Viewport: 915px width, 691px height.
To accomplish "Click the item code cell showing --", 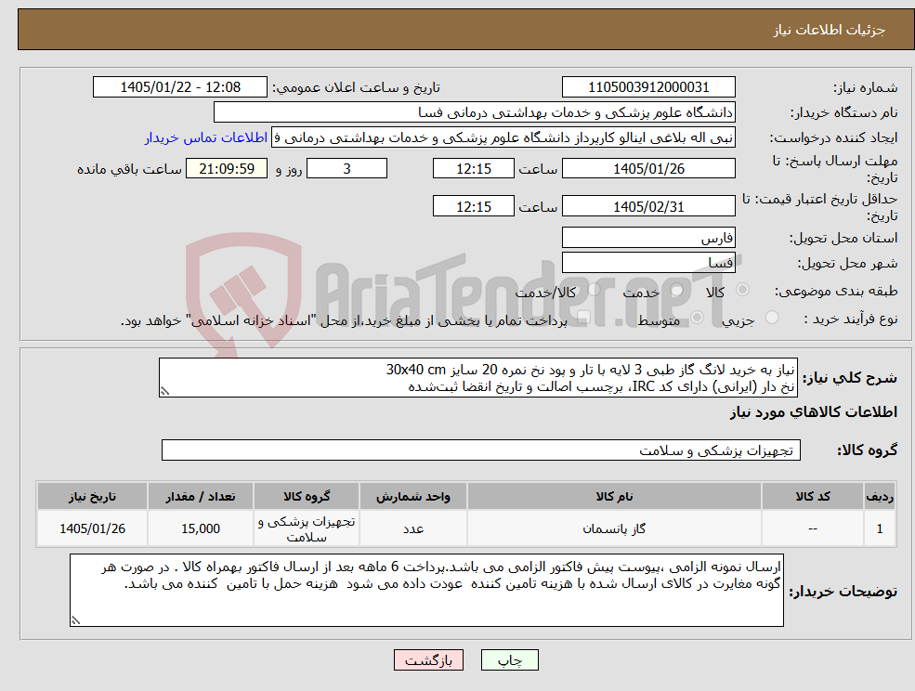I will coord(812,528).
